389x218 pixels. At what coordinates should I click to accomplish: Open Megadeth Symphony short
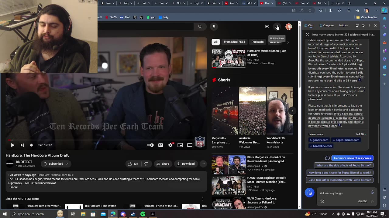point(225,111)
